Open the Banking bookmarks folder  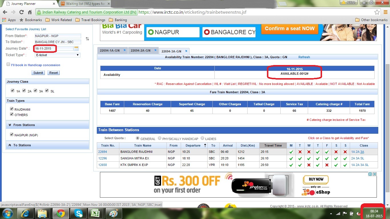pos(118,20)
